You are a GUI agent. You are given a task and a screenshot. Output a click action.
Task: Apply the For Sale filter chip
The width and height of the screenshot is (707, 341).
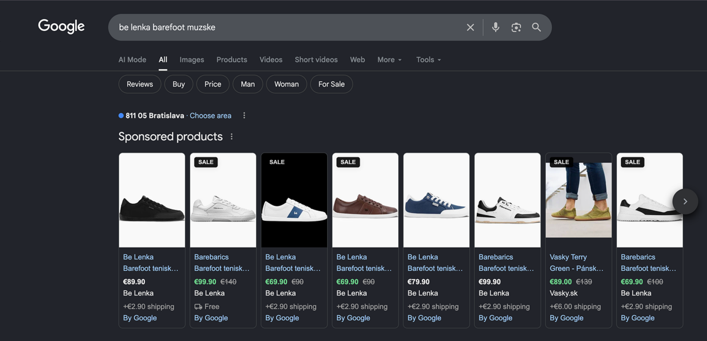coord(331,84)
